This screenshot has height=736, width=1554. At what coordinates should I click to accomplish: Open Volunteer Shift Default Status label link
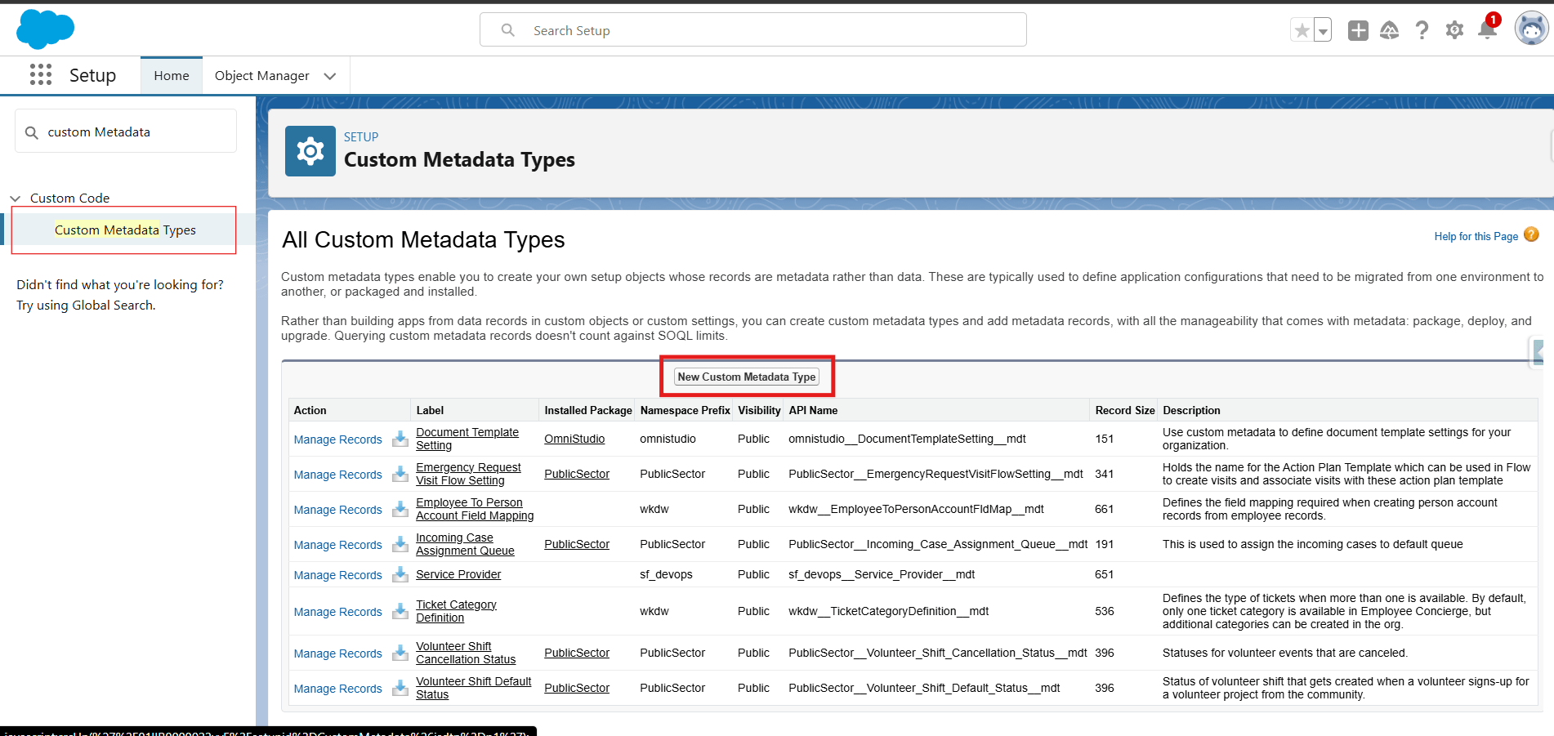click(473, 688)
